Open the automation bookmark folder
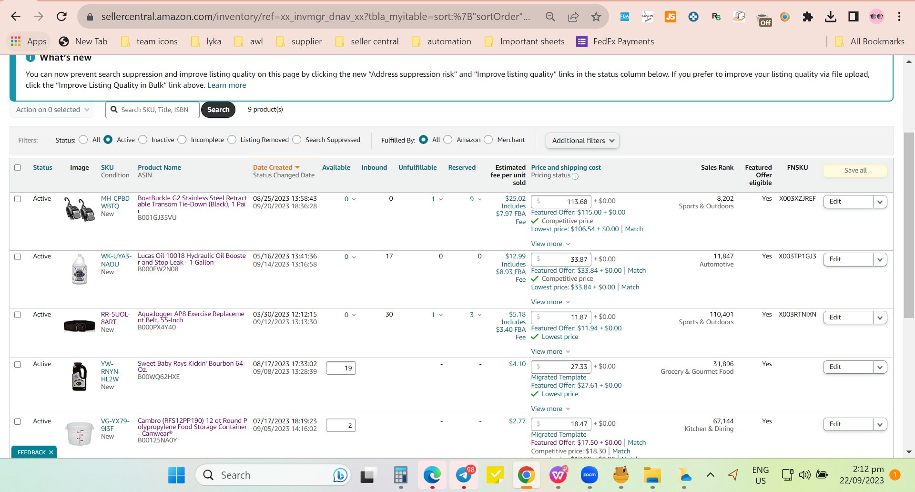This screenshot has width=915, height=492. tap(442, 41)
